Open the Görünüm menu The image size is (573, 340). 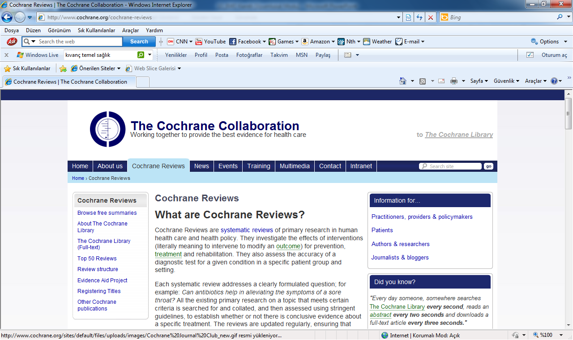coord(59,30)
